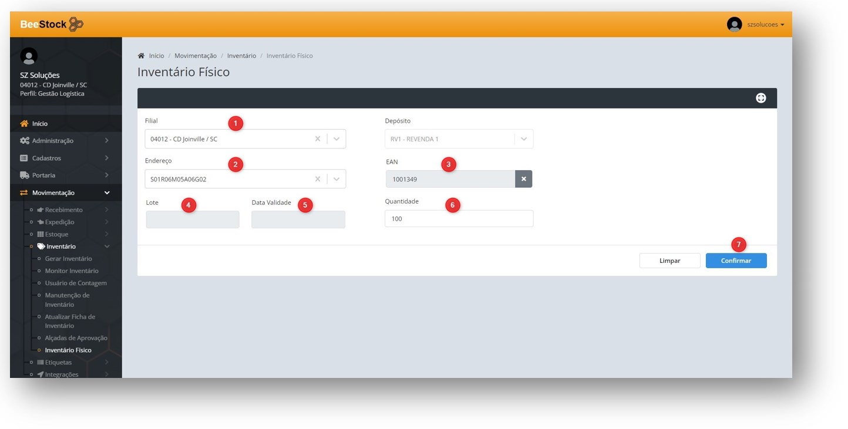Click the Movimentação breadcrumb link
The image size is (848, 429).
tap(195, 56)
